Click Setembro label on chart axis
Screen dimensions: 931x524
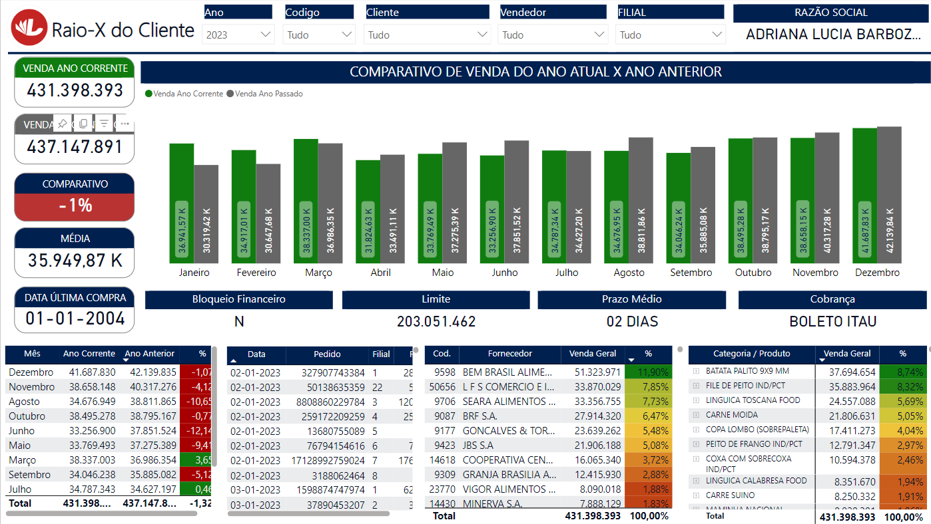coord(691,273)
